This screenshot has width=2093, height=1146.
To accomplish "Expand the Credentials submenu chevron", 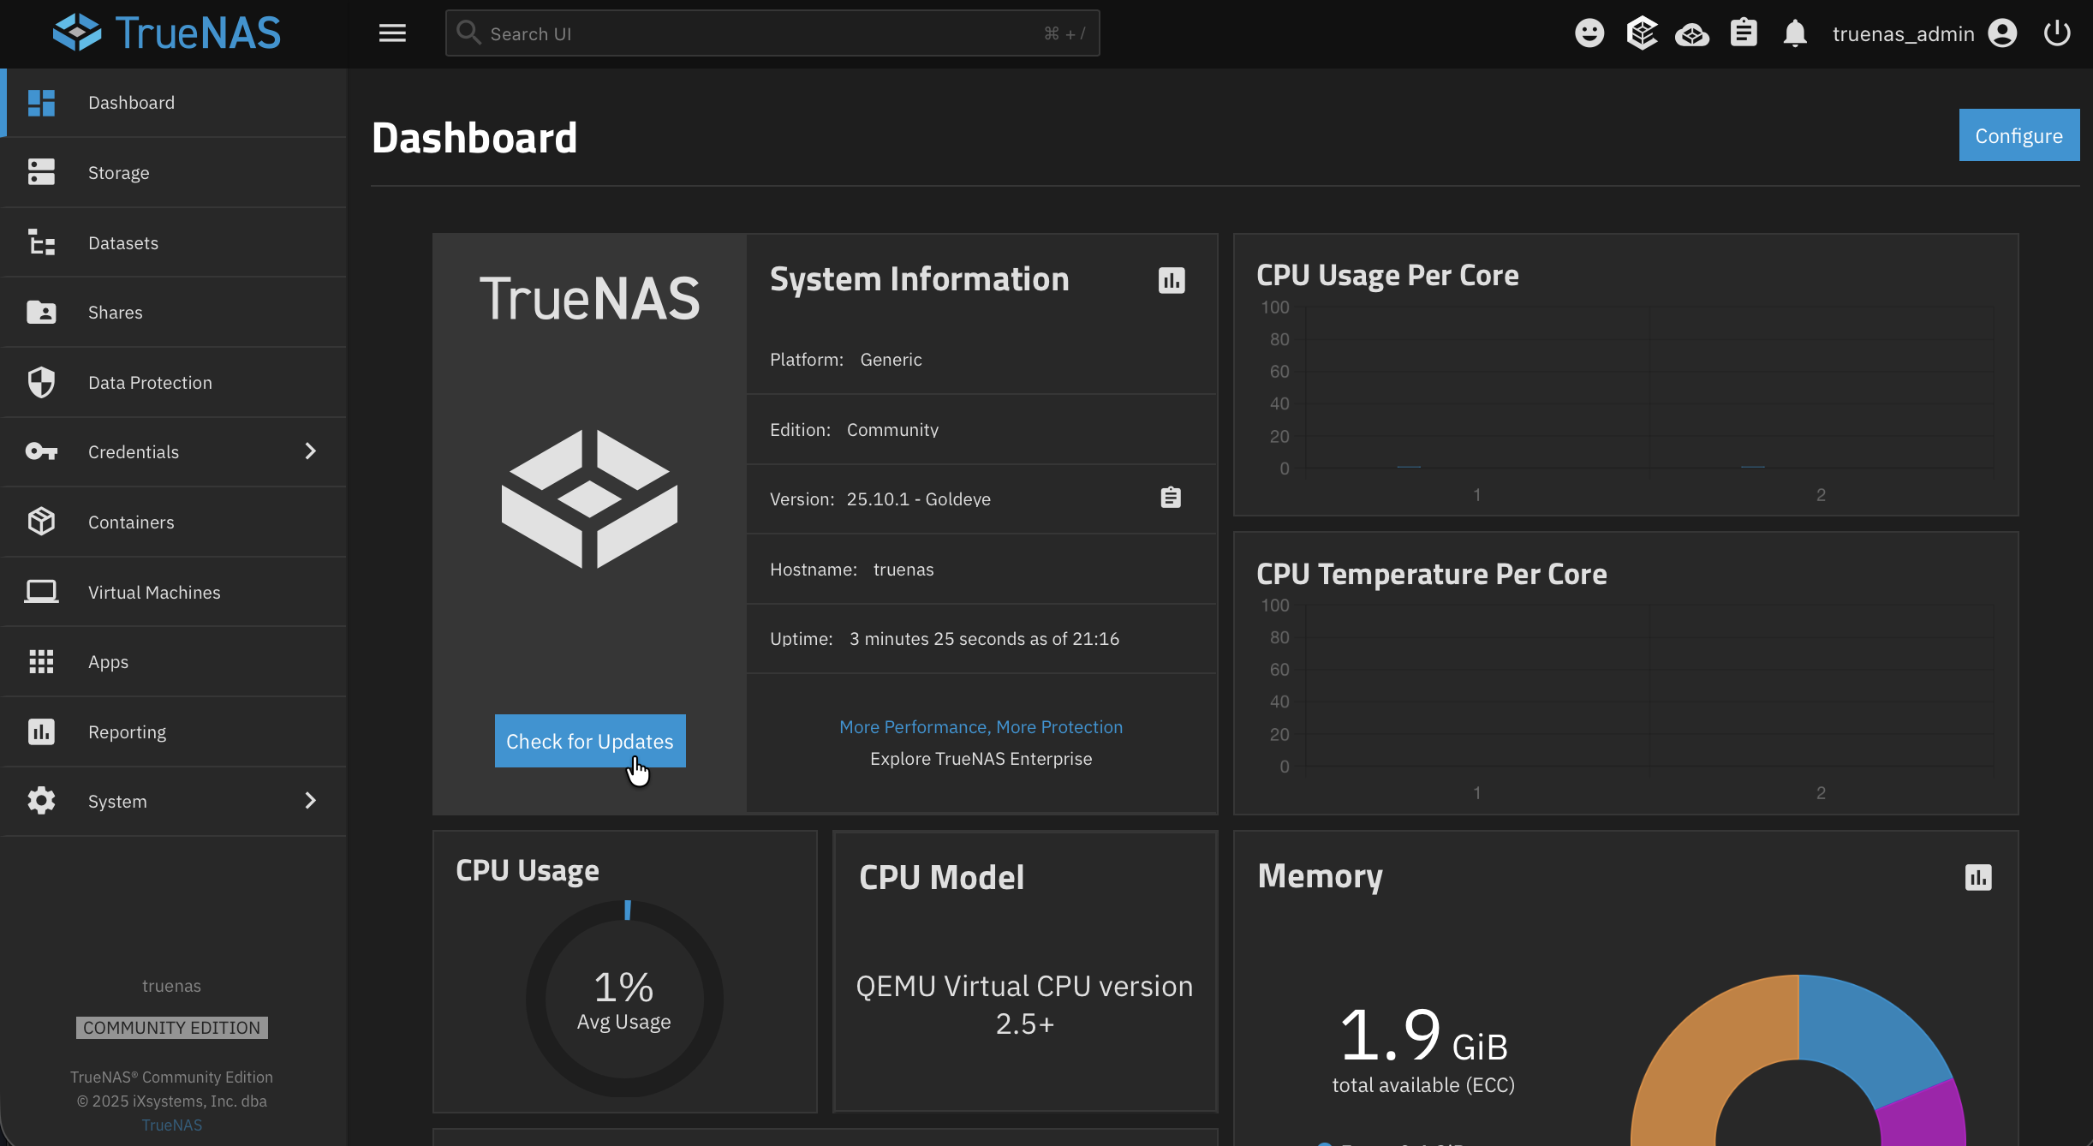I will (311, 451).
